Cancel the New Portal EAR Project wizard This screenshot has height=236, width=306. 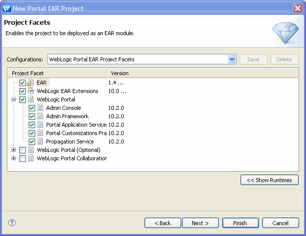(280, 223)
